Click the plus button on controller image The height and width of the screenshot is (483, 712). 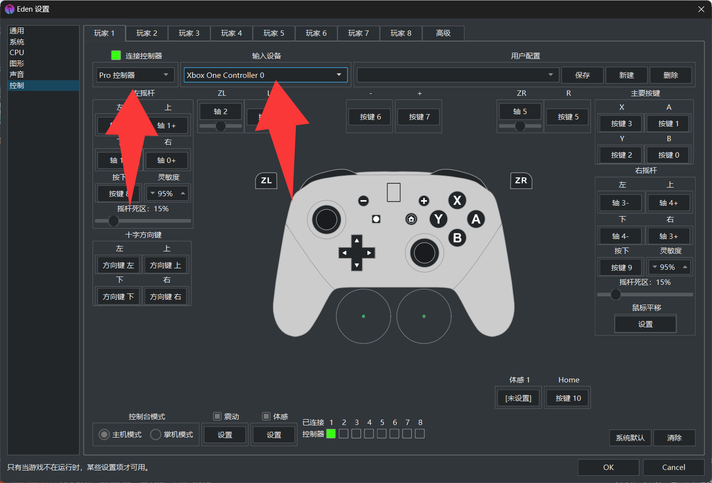(x=424, y=201)
